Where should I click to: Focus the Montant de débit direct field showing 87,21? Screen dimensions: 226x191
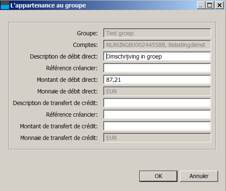(157, 80)
